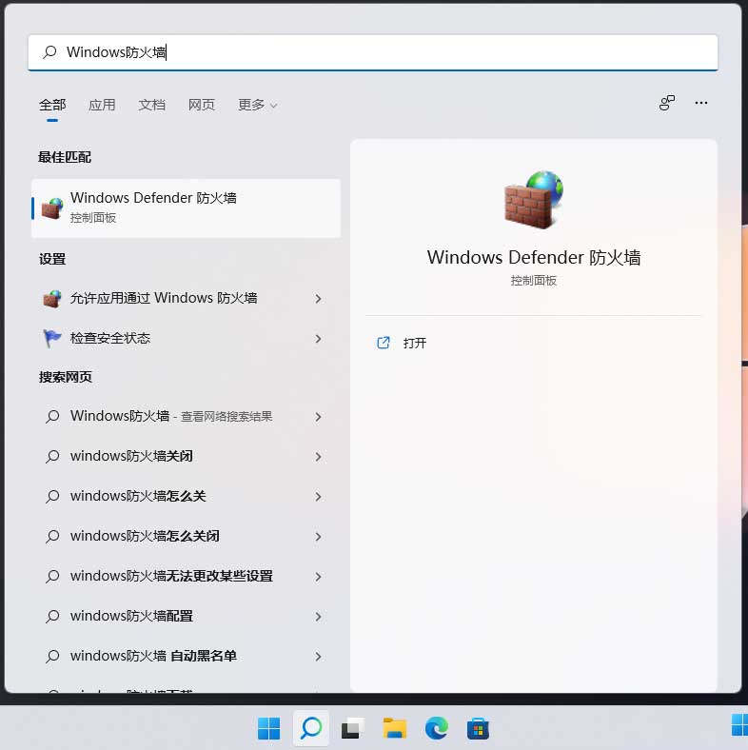Screen dimensions: 748x750
Task: Expand the windows防火墙关闭 chevron
Action: pos(318,457)
